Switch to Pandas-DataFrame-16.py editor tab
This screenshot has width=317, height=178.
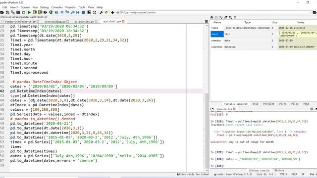20,21
